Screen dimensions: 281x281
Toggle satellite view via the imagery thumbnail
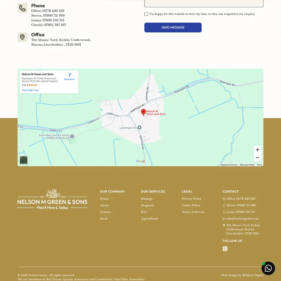23,160
